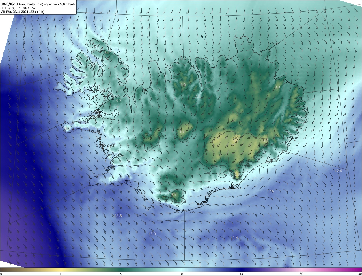The height and width of the screenshot is (276, 362).
Task: Click the colorbar tick label 1
Action: click(61, 274)
